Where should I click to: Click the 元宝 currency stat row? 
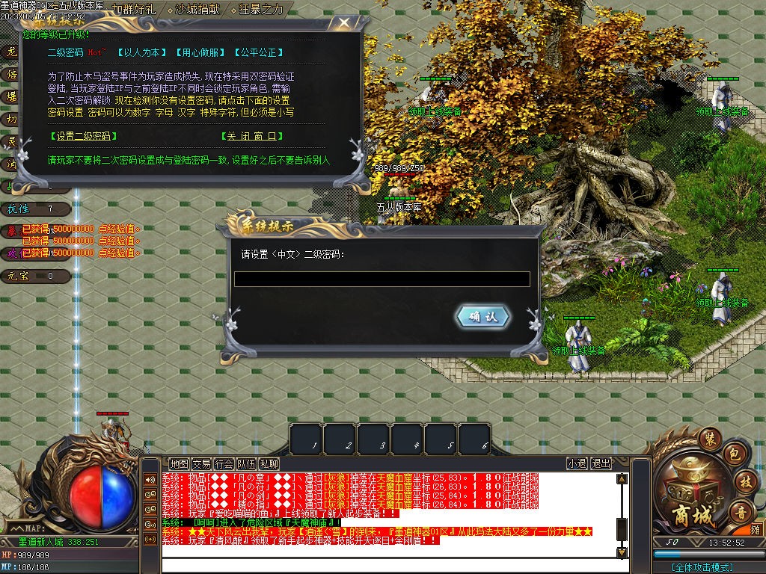pyautogui.click(x=35, y=276)
